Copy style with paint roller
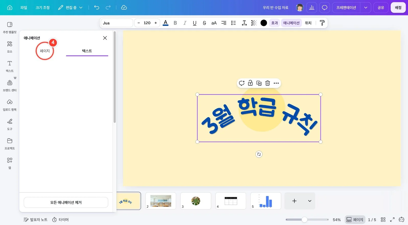The width and height of the screenshot is (408, 225). coord(322,23)
